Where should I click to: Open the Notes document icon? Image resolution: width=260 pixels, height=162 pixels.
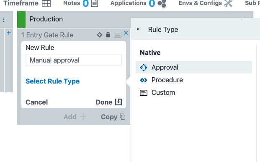(95, 3)
